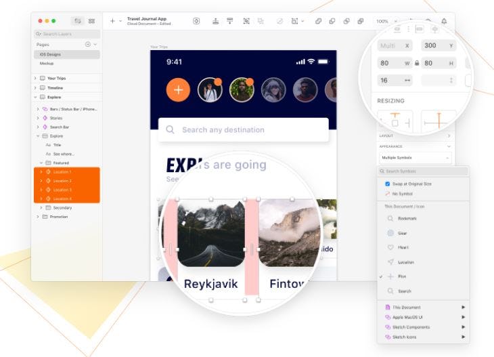Toggle the Swap at Original Size checkbox

[x=387, y=184]
